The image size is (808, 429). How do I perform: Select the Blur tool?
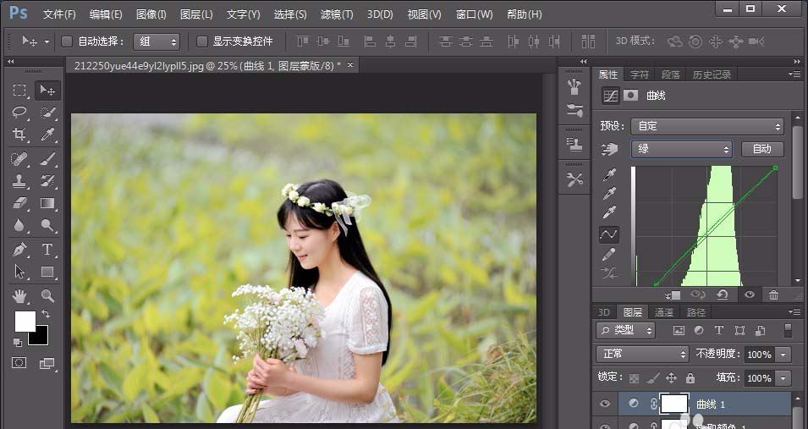(x=19, y=225)
